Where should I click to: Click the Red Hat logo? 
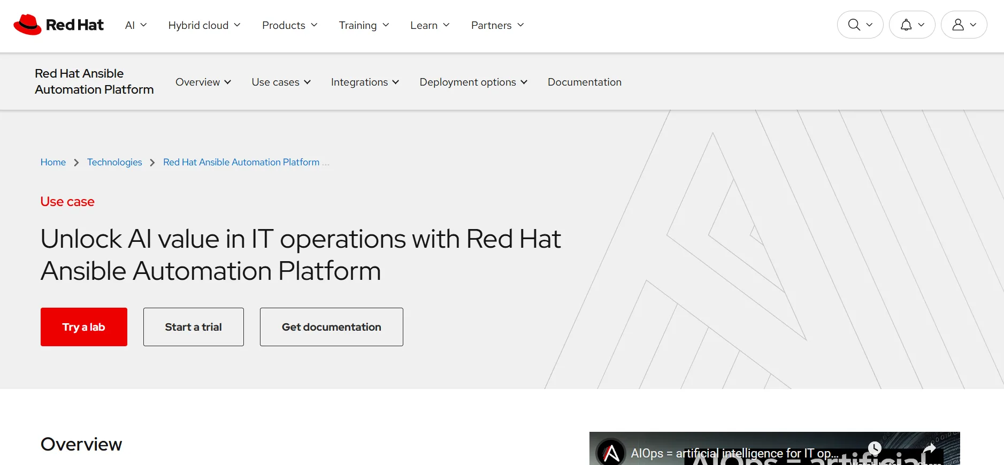coord(58,25)
